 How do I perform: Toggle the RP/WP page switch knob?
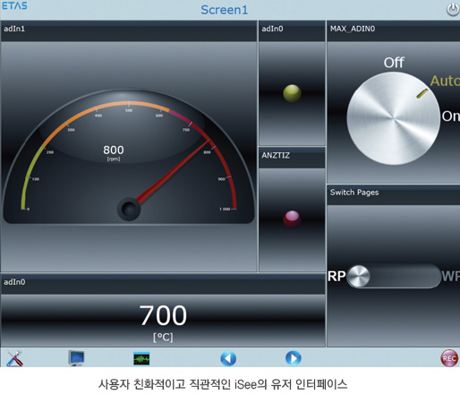[x=358, y=276]
